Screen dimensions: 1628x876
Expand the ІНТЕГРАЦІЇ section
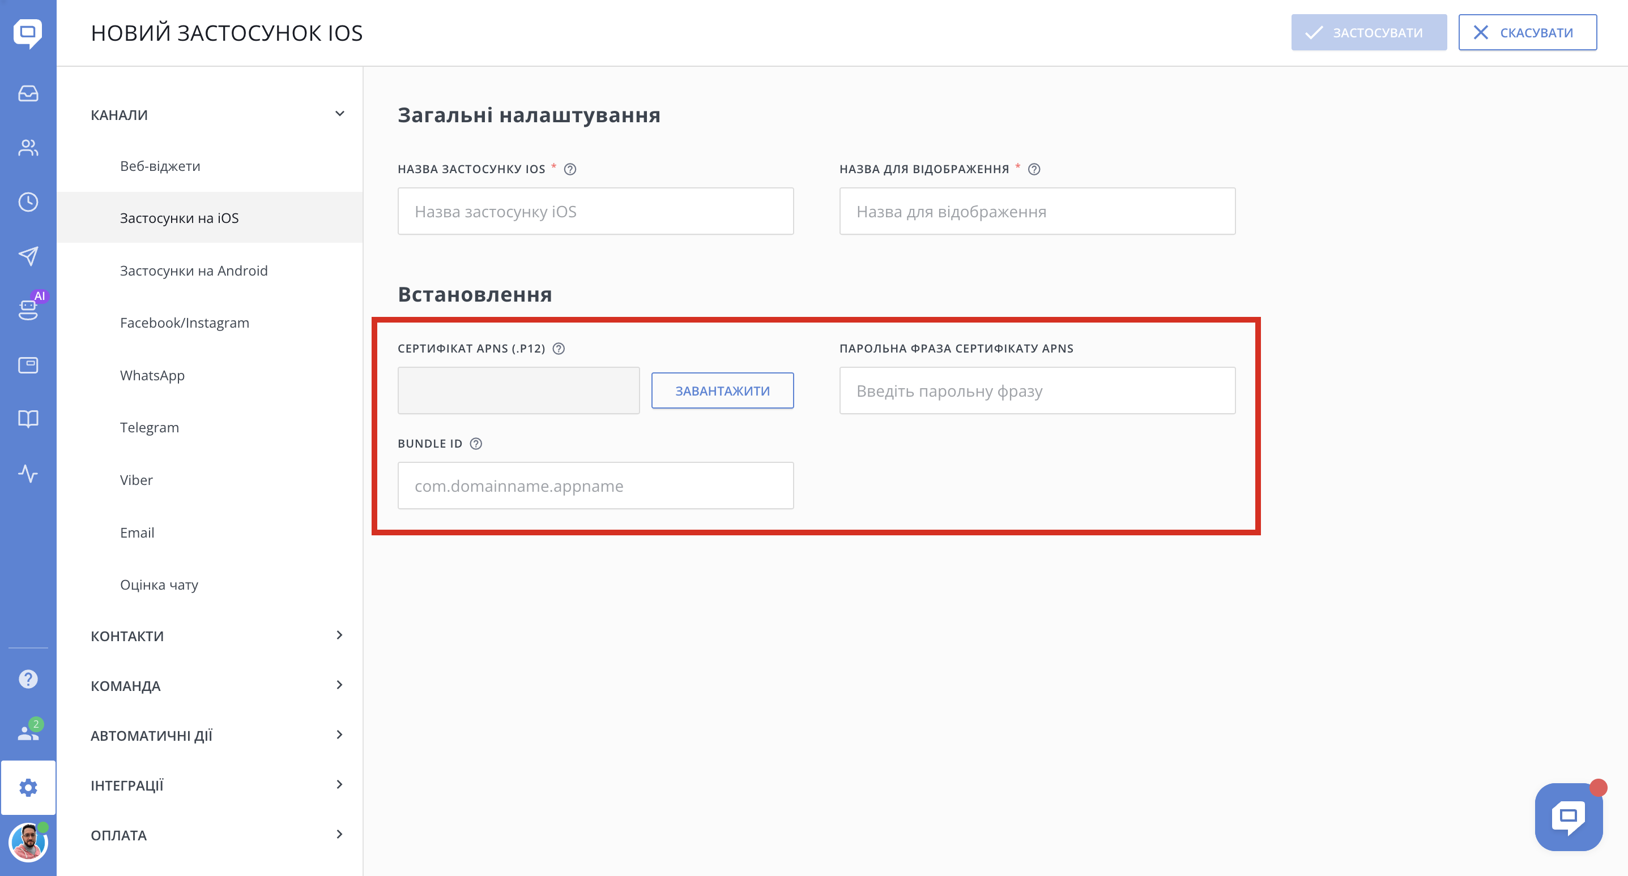(339, 784)
